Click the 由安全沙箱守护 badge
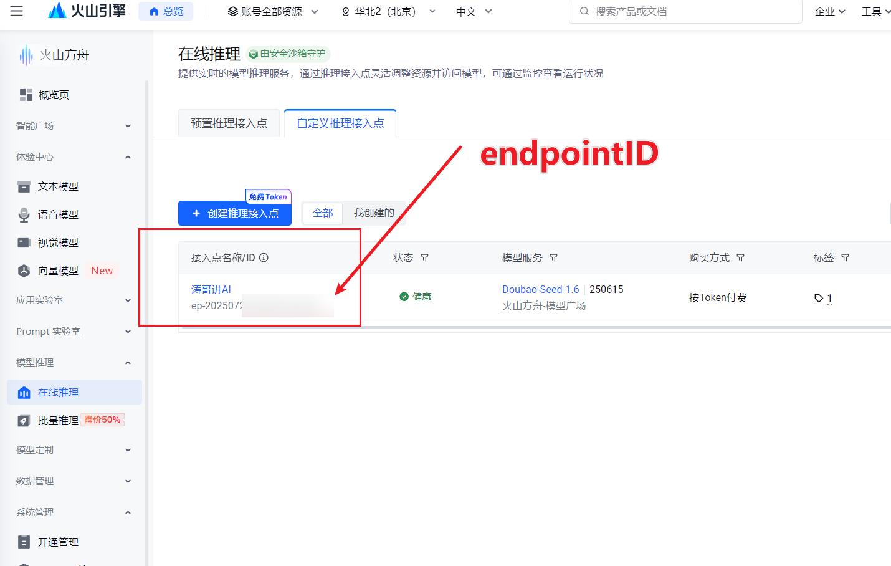This screenshot has height=566, width=891. tap(288, 54)
